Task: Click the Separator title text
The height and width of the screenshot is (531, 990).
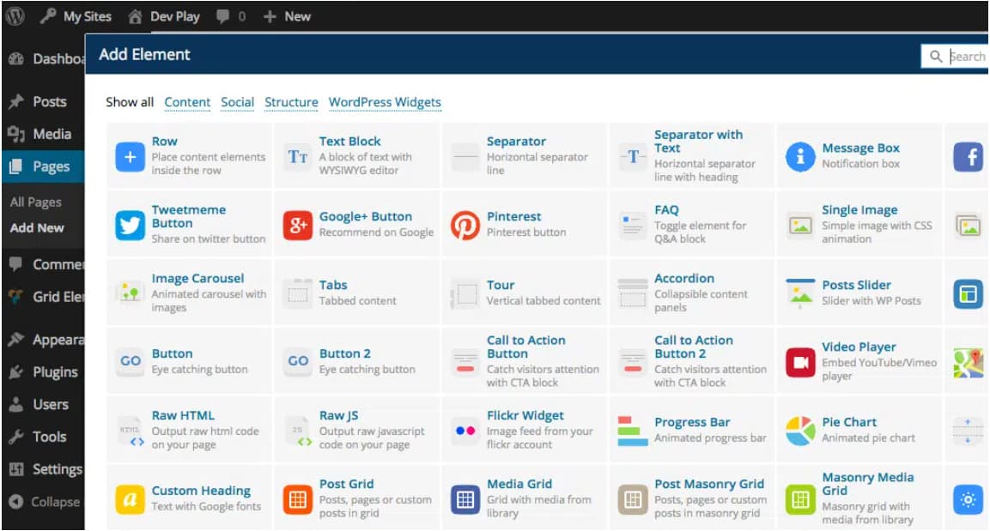Action: click(516, 142)
